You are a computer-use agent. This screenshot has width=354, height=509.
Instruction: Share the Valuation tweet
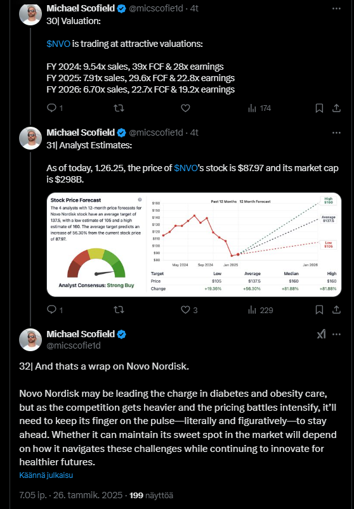[336, 108]
